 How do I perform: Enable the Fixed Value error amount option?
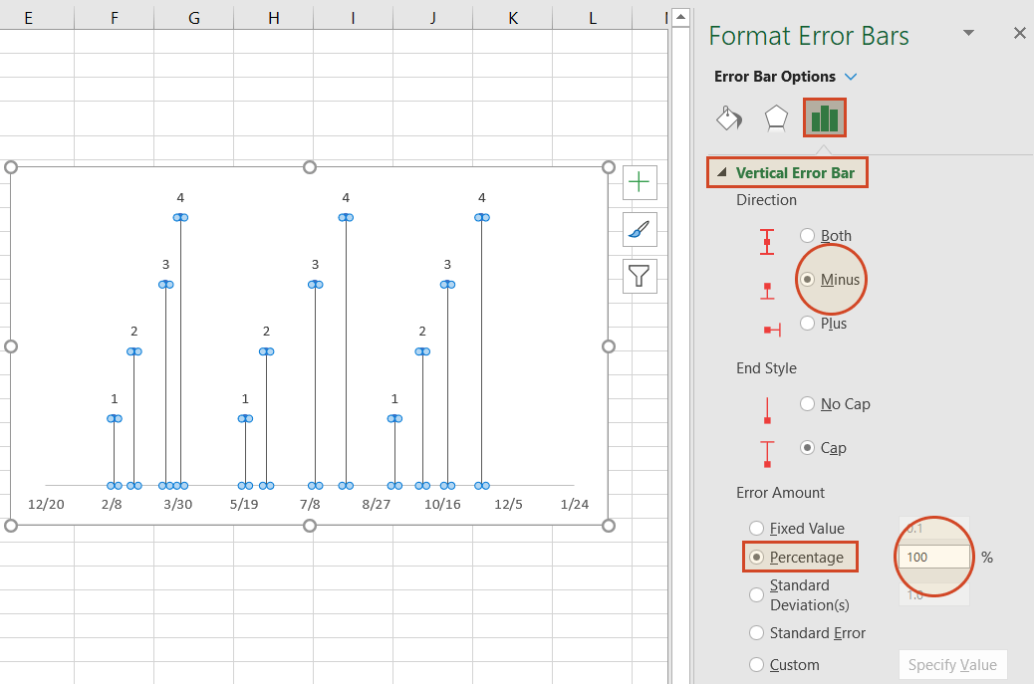tap(757, 529)
